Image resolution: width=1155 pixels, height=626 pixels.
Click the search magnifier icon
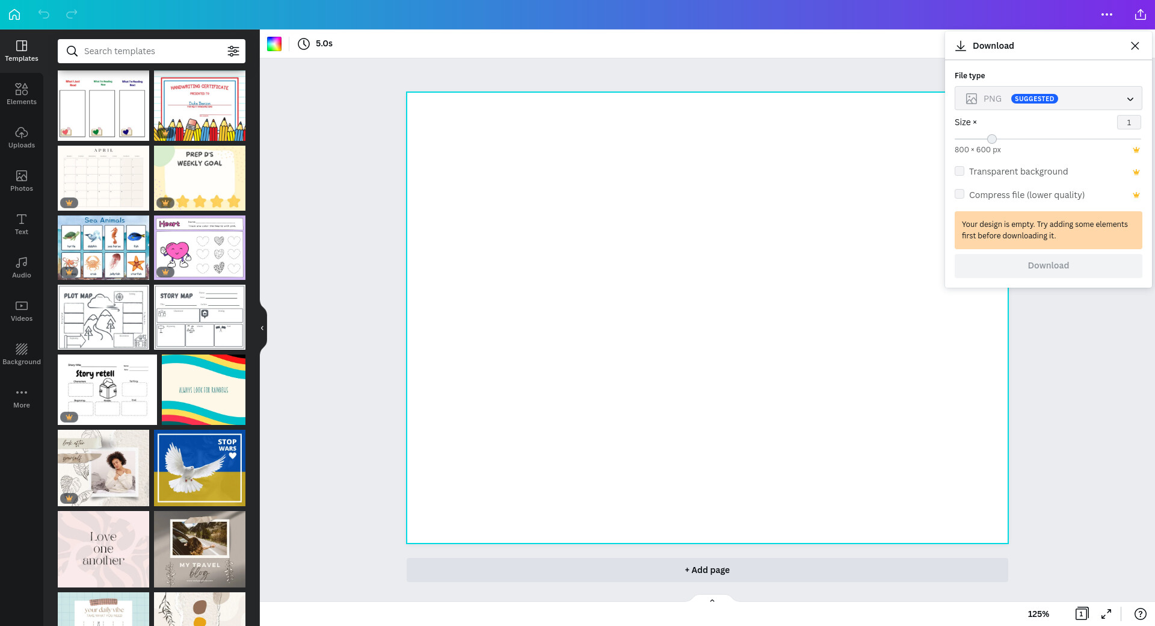pos(72,51)
